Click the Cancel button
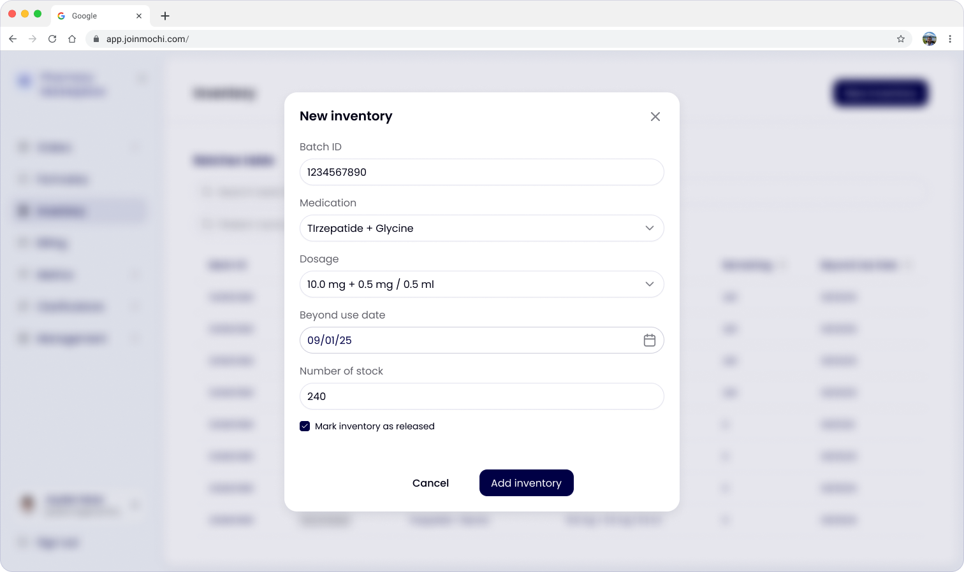This screenshot has width=964, height=572. pyautogui.click(x=430, y=483)
